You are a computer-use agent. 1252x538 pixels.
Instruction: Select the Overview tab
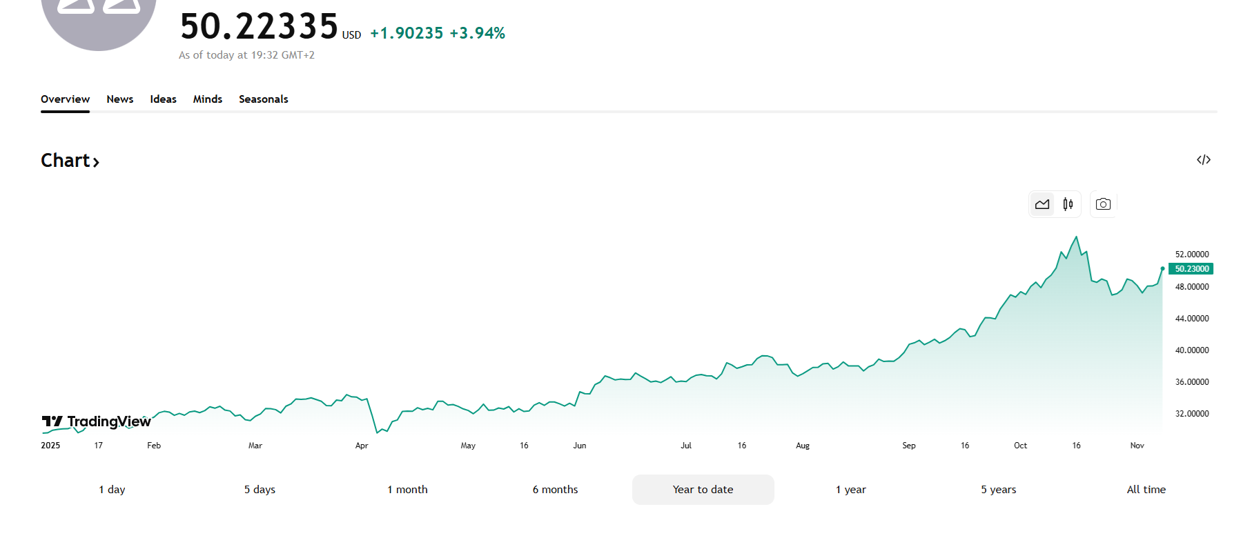pos(65,99)
